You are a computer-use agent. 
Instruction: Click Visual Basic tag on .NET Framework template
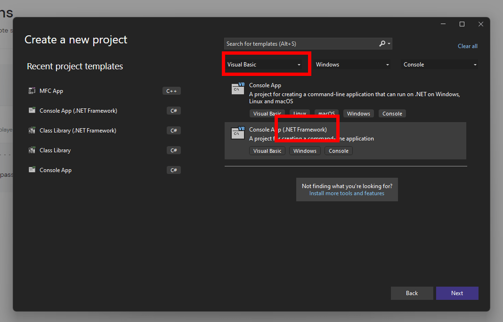[267, 151]
